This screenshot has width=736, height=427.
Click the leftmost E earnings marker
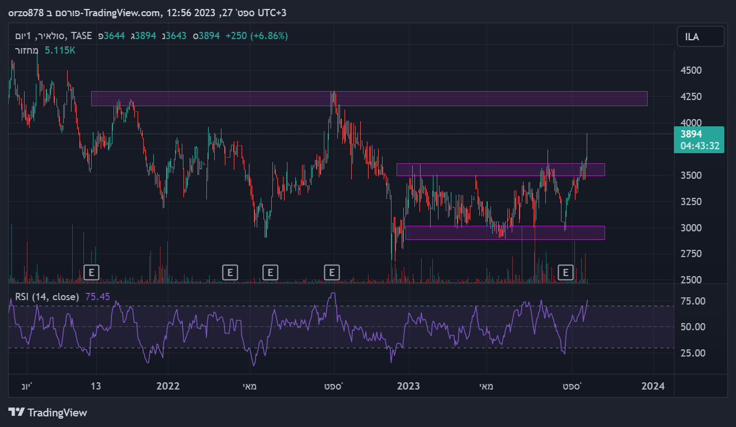point(91,272)
